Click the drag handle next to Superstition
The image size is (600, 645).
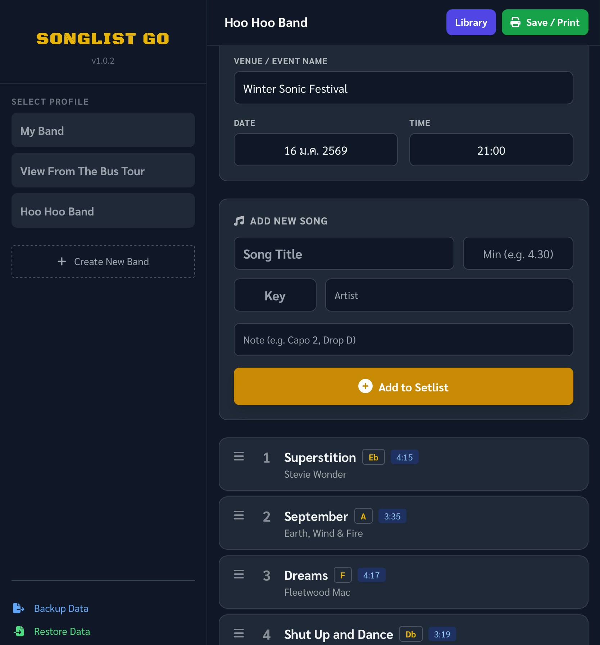pos(238,457)
